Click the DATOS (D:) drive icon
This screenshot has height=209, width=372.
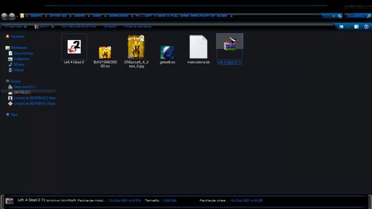point(10,93)
